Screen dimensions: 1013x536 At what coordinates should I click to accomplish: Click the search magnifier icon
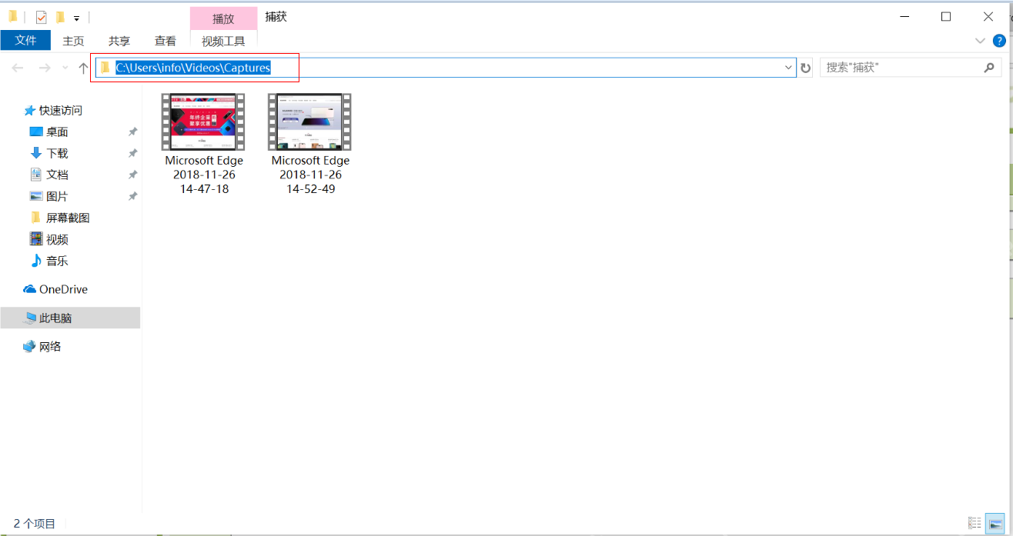click(x=989, y=68)
